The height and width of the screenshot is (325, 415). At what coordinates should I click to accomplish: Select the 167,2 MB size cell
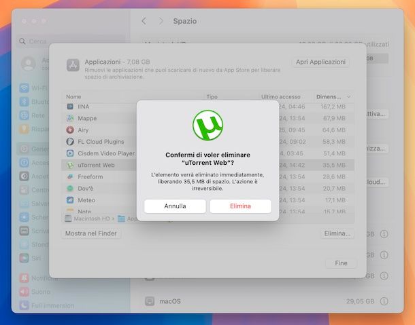point(333,107)
